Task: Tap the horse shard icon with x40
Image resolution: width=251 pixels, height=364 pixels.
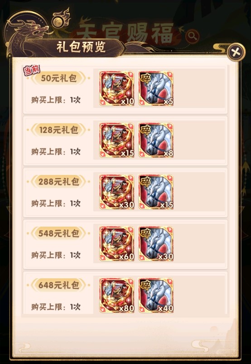Action: coord(156,296)
